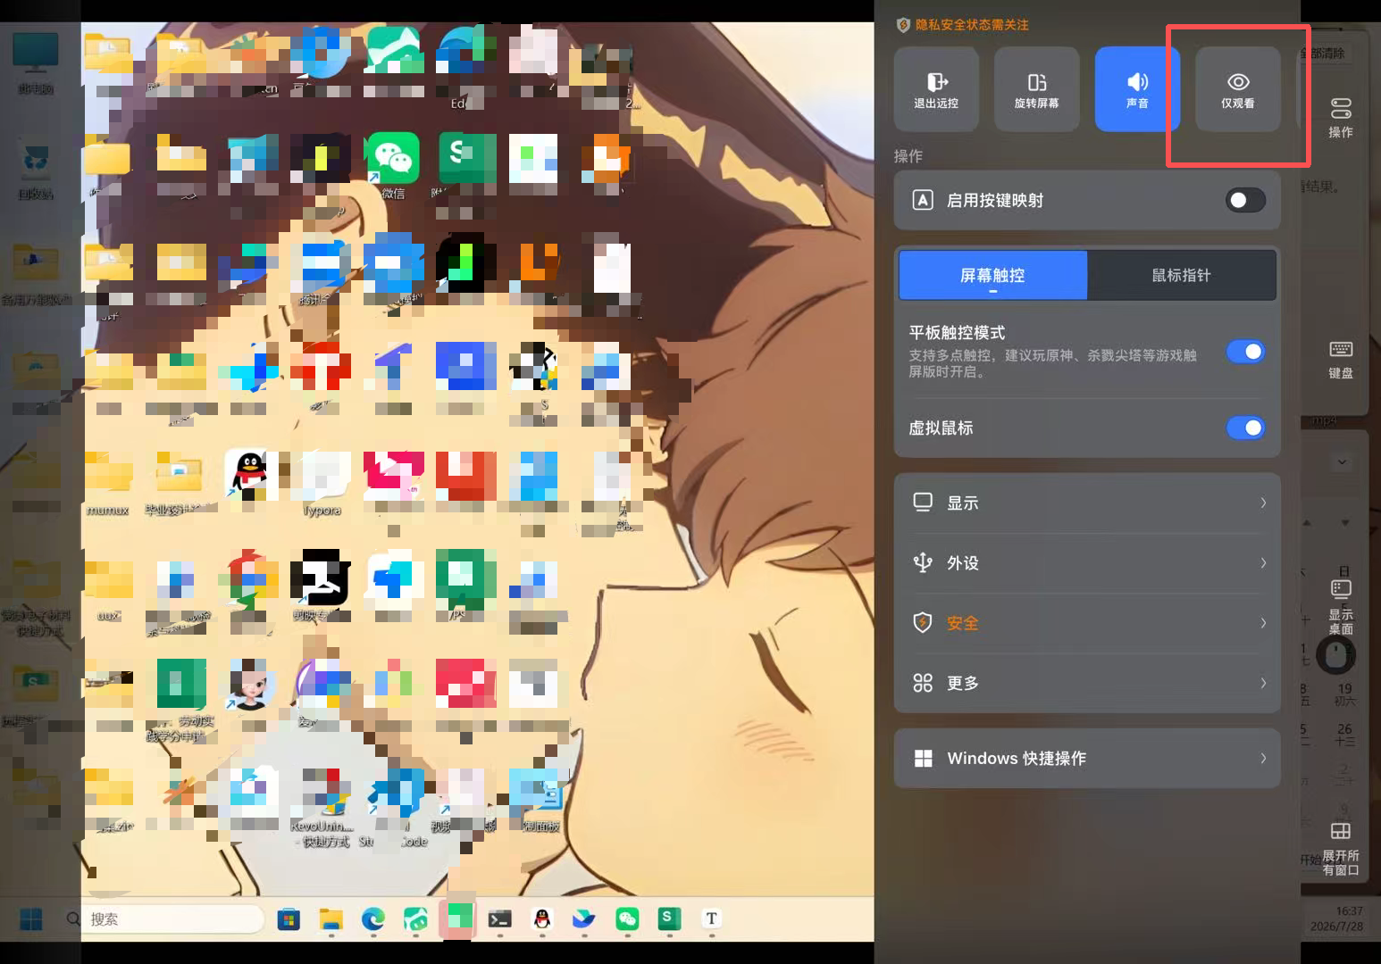Click 显示桌面 show desktop icon
The width and height of the screenshot is (1381, 964).
[x=1340, y=607]
